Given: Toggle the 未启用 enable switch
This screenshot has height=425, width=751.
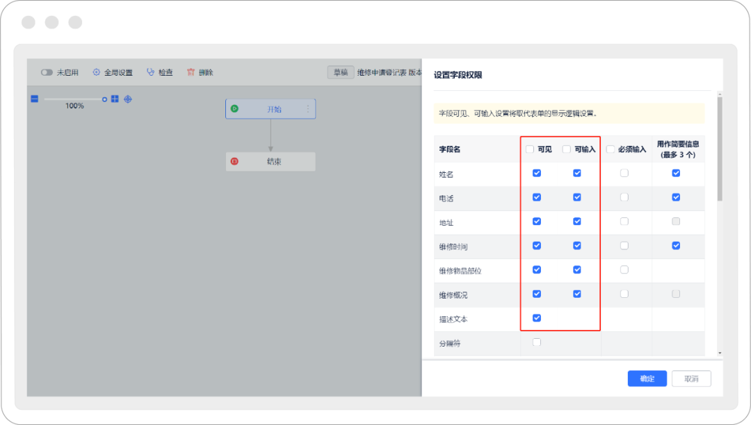Looking at the screenshot, I should (47, 72).
